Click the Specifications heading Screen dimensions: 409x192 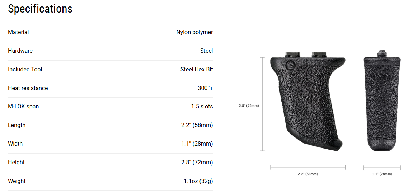[x=40, y=9]
